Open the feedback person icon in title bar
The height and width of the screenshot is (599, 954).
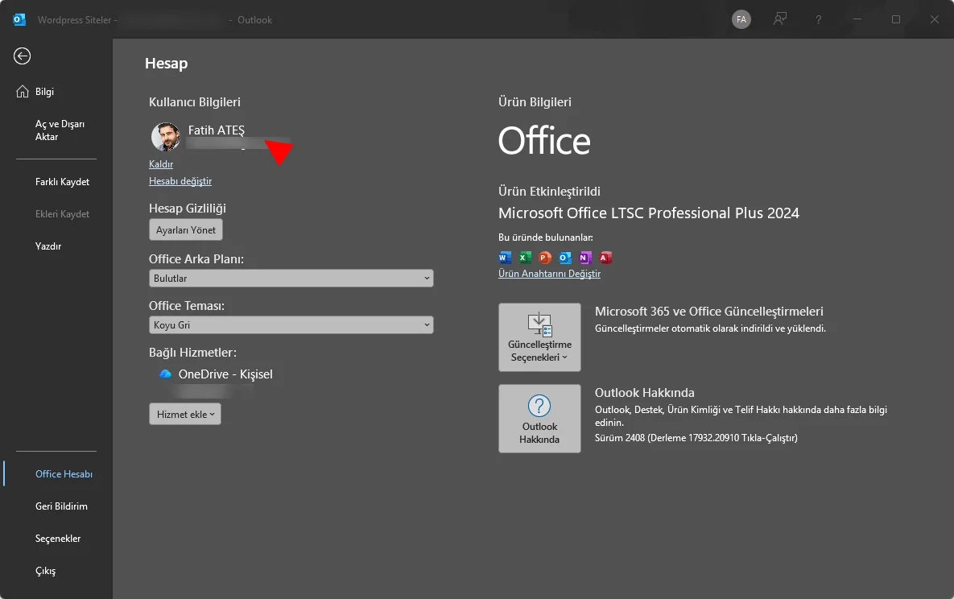(779, 19)
